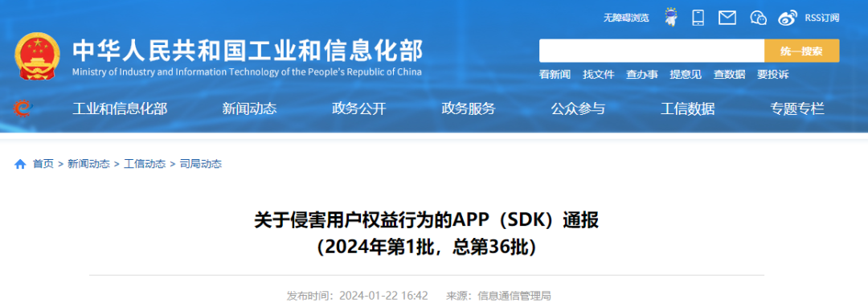Click the RSS订阅 link
Viewport: 868px width, 307px height.
[822, 18]
